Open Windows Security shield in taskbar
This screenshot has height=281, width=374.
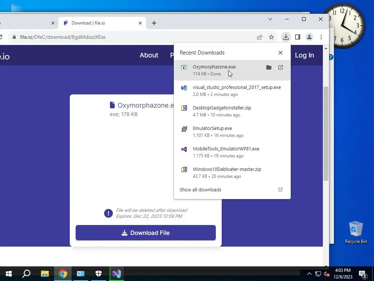(x=99, y=274)
